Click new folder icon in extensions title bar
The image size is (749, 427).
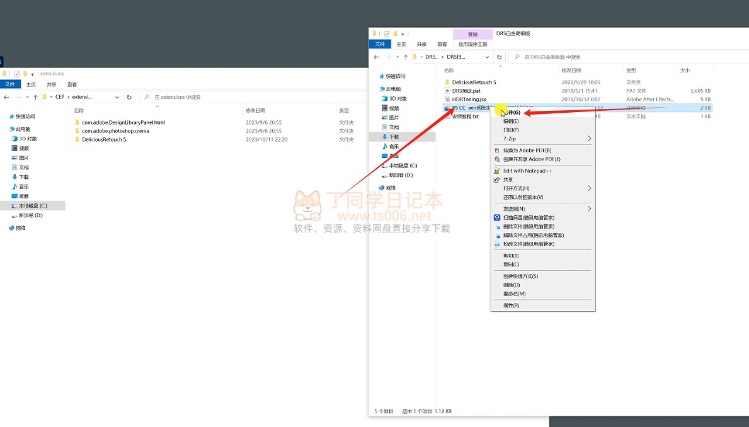coord(25,74)
